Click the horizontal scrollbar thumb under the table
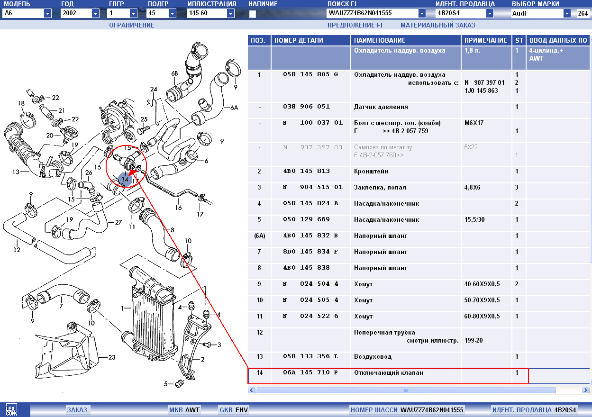The height and width of the screenshot is (417, 592). point(405,390)
